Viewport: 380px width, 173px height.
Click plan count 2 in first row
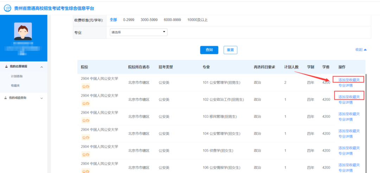click(285, 82)
